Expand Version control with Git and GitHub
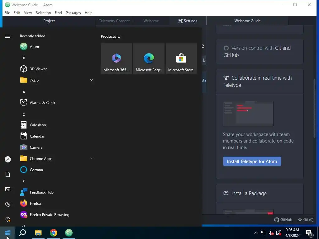Screen dimensions: 319x239 [259, 51]
